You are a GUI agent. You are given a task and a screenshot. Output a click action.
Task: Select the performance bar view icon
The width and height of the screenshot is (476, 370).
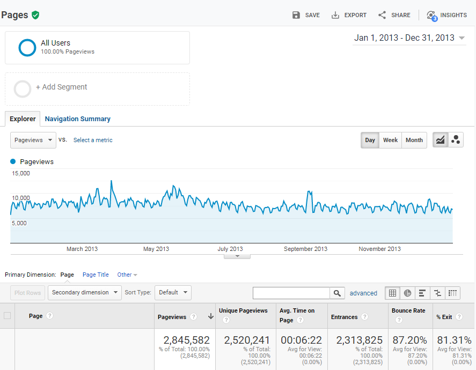point(423,293)
